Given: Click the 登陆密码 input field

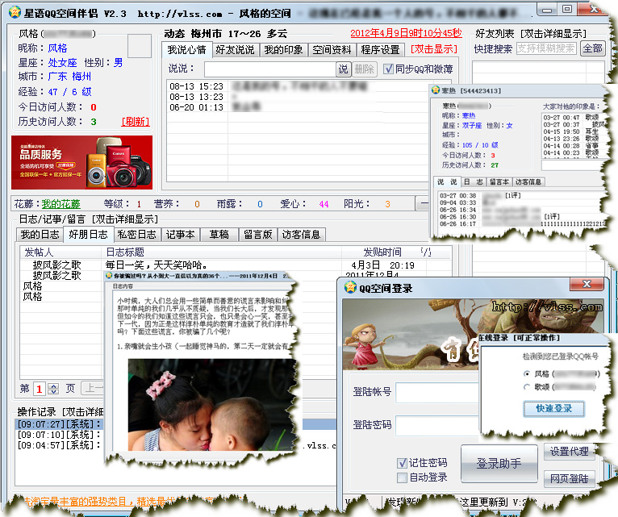Looking at the screenshot, I should [437, 425].
